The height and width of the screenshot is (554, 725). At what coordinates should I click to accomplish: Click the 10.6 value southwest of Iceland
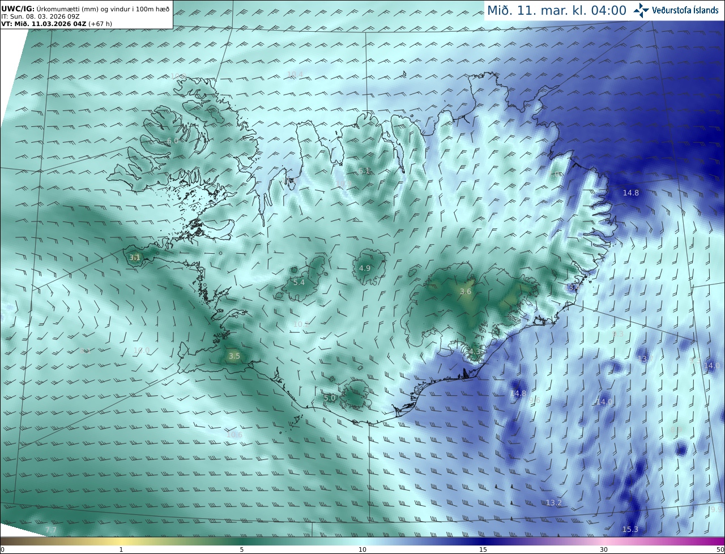tap(234, 434)
